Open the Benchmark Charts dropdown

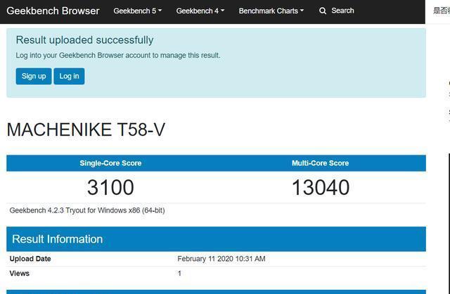[271, 11]
